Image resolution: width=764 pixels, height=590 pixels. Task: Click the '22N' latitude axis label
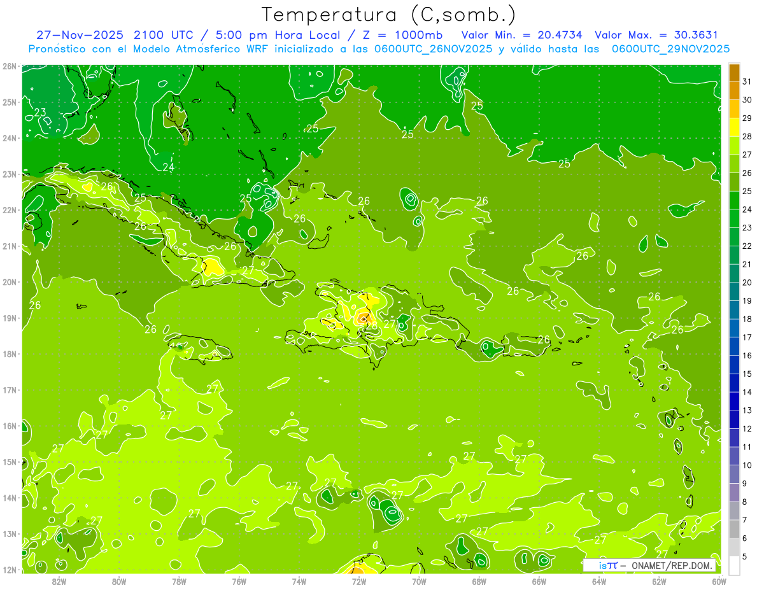pyautogui.click(x=10, y=209)
